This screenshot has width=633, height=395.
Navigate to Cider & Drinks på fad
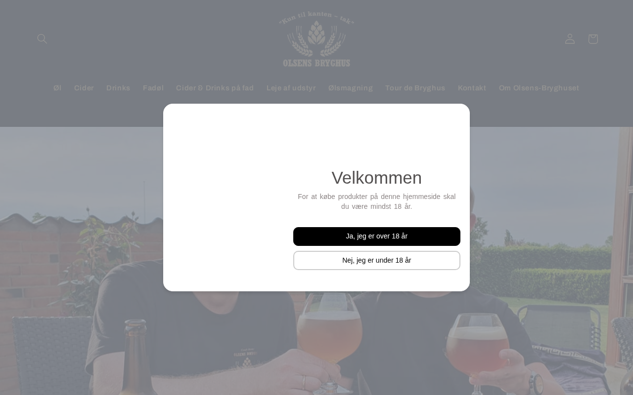215,88
